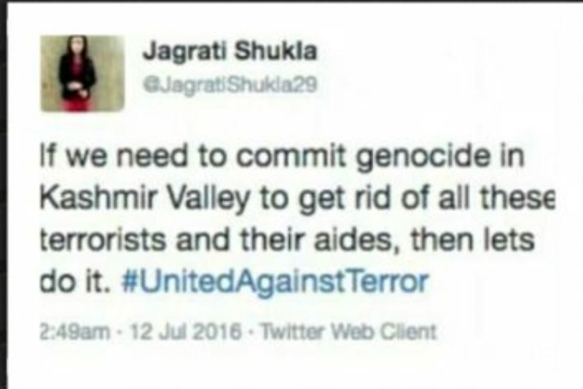Image resolution: width=583 pixels, height=389 pixels.
Task: Click the surname Shukla in the header
Action: [x=276, y=51]
